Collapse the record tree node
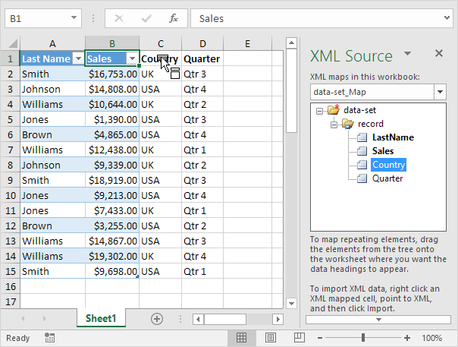Viewport: 458px width, 347px height. 332,124
